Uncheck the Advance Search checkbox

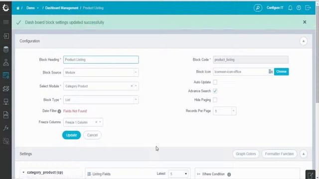click(215, 91)
